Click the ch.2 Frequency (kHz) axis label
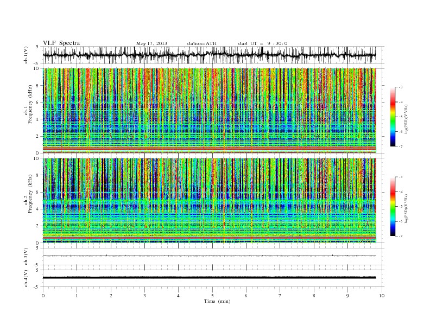The width and height of the screenshot is (430, 332). [x=28, y=193]
